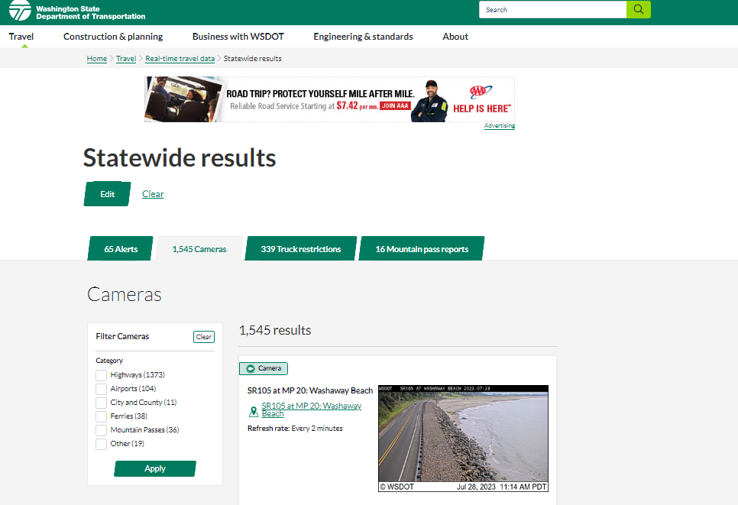Enable the Airports filter checkbox
This screenshot has height=505, width=738.
tap(101, 389)
